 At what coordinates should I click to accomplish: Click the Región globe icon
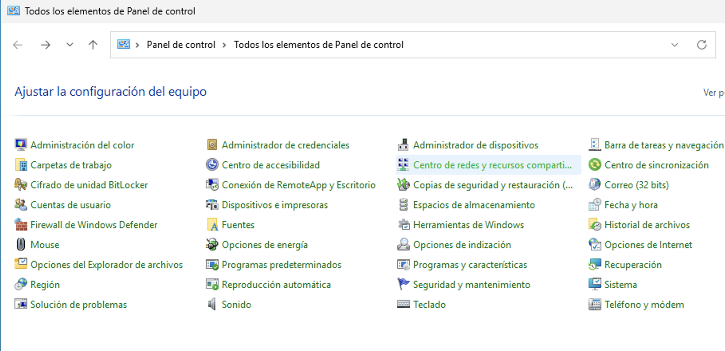pos(21,284)
